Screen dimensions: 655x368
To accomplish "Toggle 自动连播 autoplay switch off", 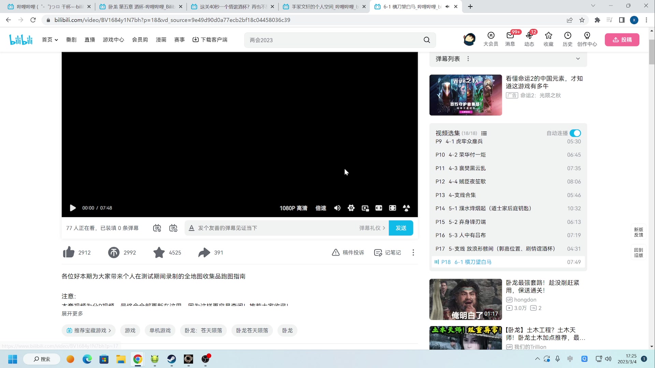I will click(575, 133).
